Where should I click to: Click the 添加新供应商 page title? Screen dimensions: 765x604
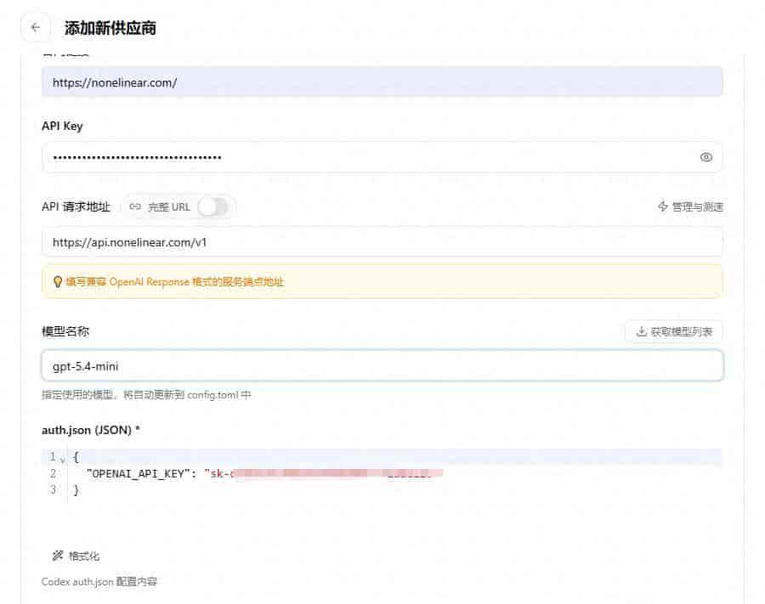point(110,28)
